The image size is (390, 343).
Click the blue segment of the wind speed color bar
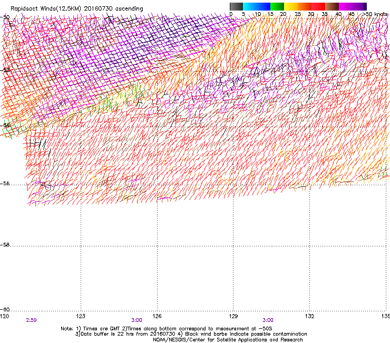point(264,6)
